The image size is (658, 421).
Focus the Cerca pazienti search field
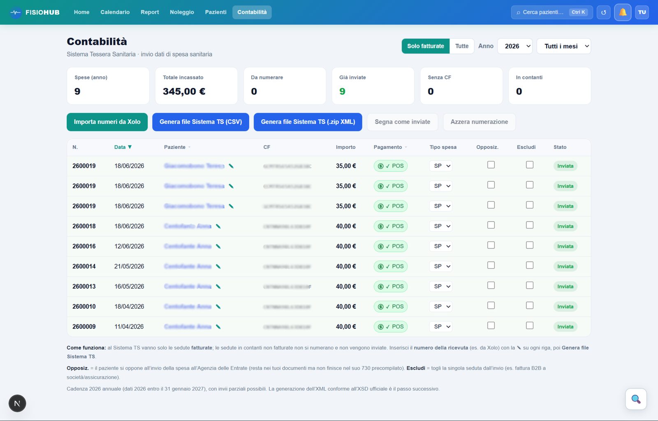(552, 12)
